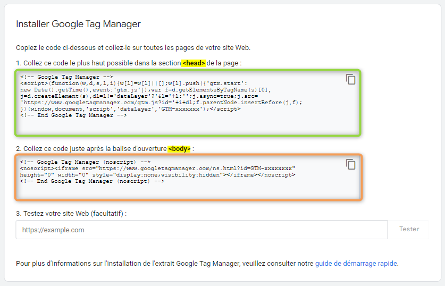
Task: Open the guide de démarrage rapide link
Action: [x=356, y=264]
